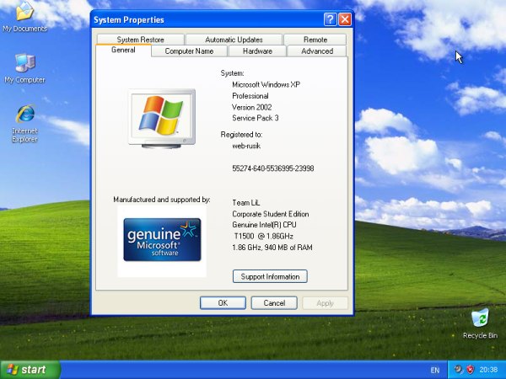Click the grey round tray icon beside the shield
This screenshot has height=379, width=506.
point(458,370)
